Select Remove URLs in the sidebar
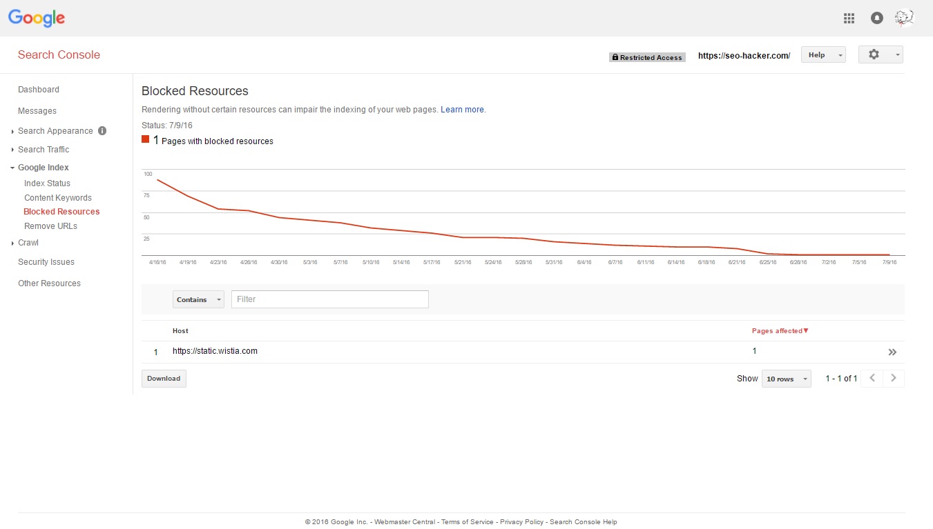This screenshot has width=933, height=529. tap(50, 226)
